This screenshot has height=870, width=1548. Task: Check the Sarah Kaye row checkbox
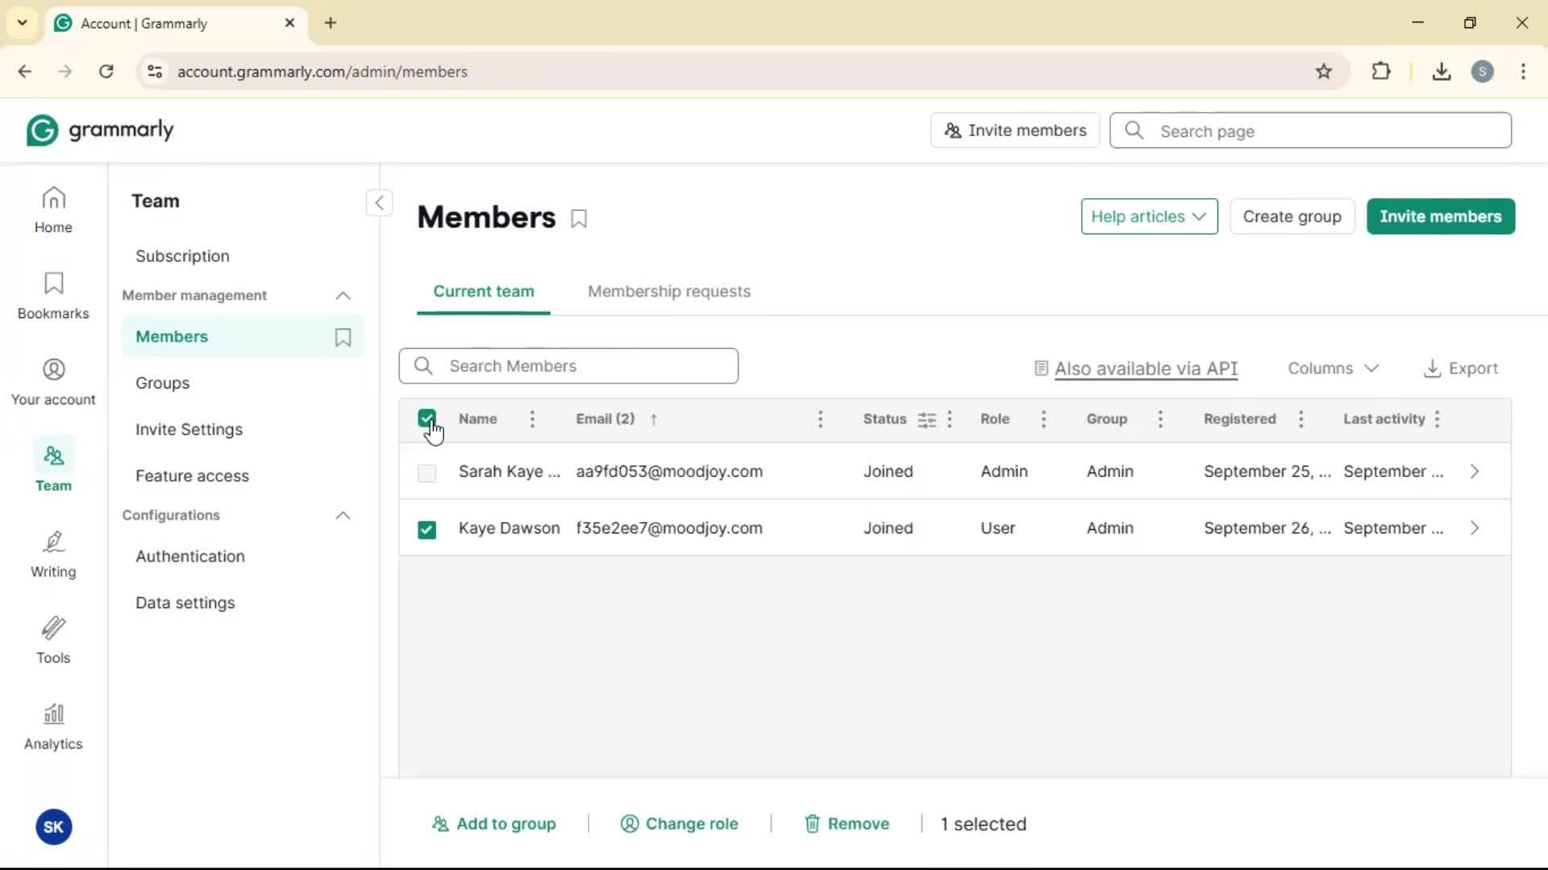(427, 473)
